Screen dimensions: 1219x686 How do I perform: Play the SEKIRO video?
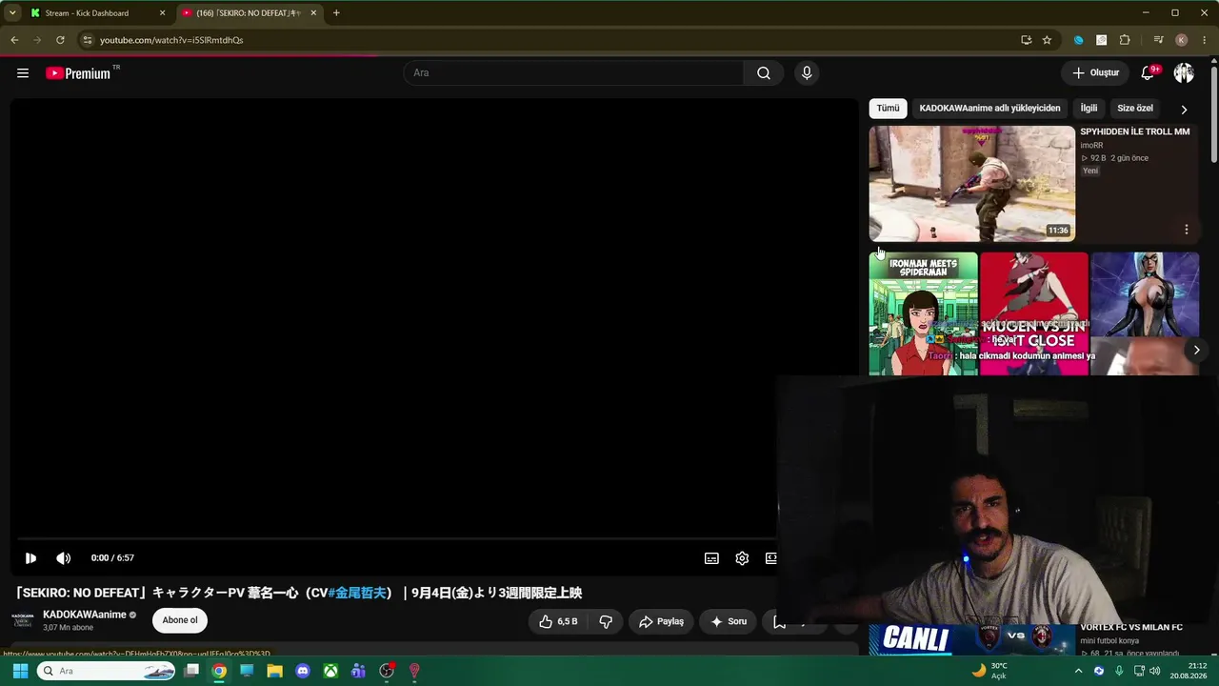click(30, 558)
